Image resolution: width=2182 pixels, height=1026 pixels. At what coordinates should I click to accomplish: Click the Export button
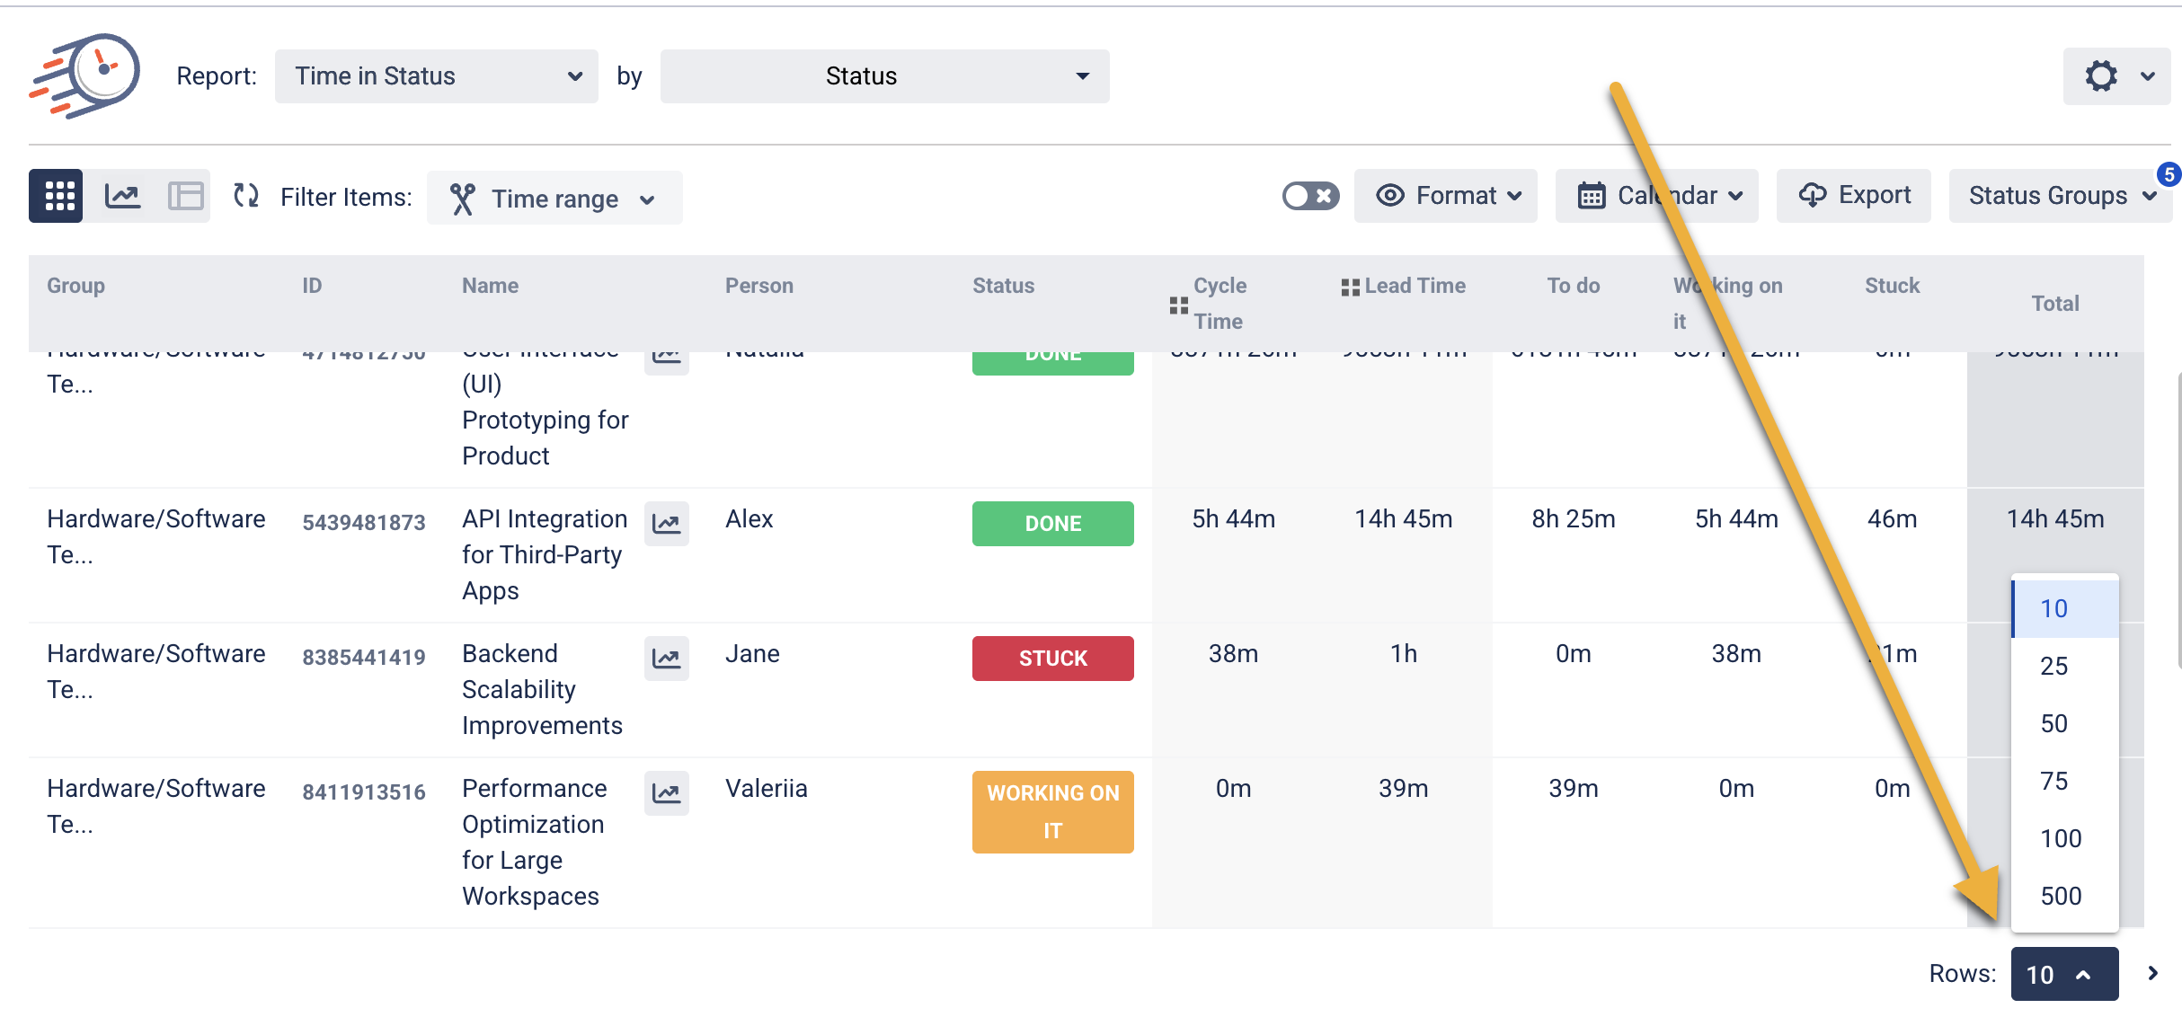coord(1854,196)
